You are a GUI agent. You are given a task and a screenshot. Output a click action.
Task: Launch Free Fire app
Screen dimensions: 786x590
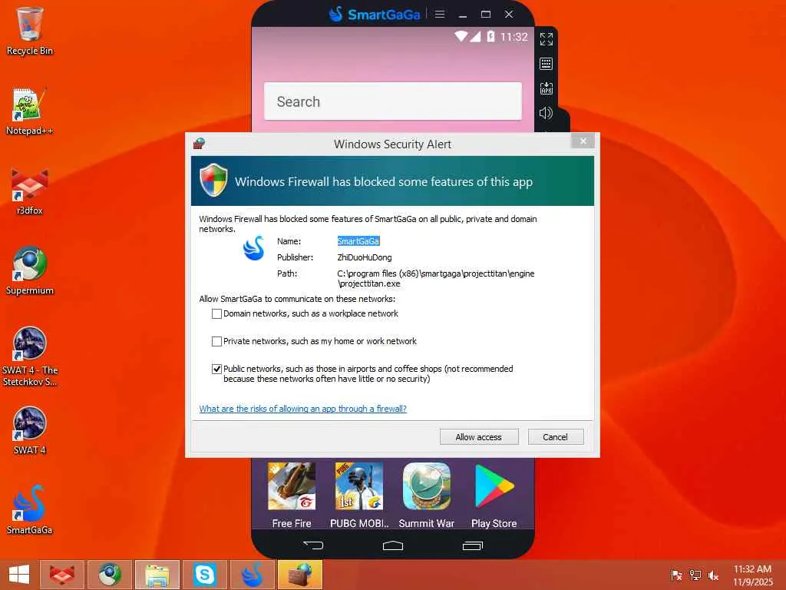[292, 495]
